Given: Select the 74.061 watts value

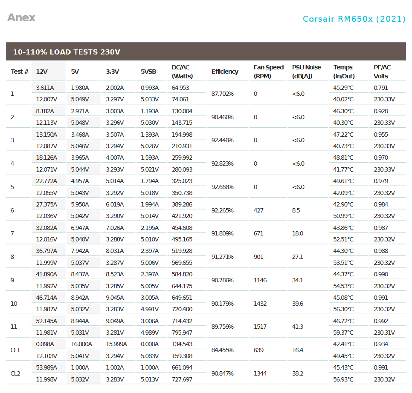Looking at the screenshot, I should (180, 100).
